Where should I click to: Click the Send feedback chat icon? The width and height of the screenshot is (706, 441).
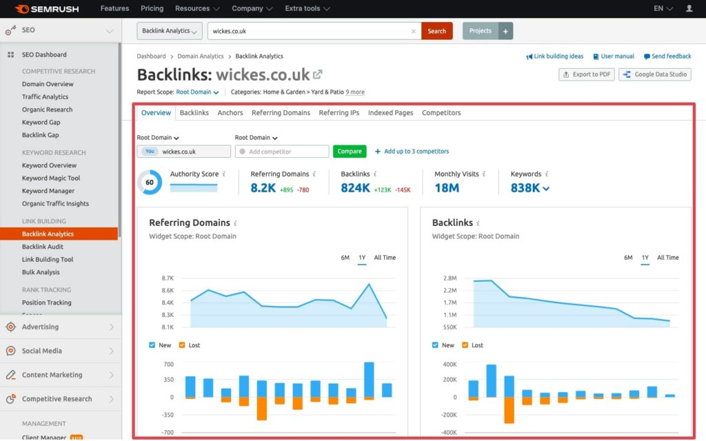pyautogui.click(x=647, y=57)
